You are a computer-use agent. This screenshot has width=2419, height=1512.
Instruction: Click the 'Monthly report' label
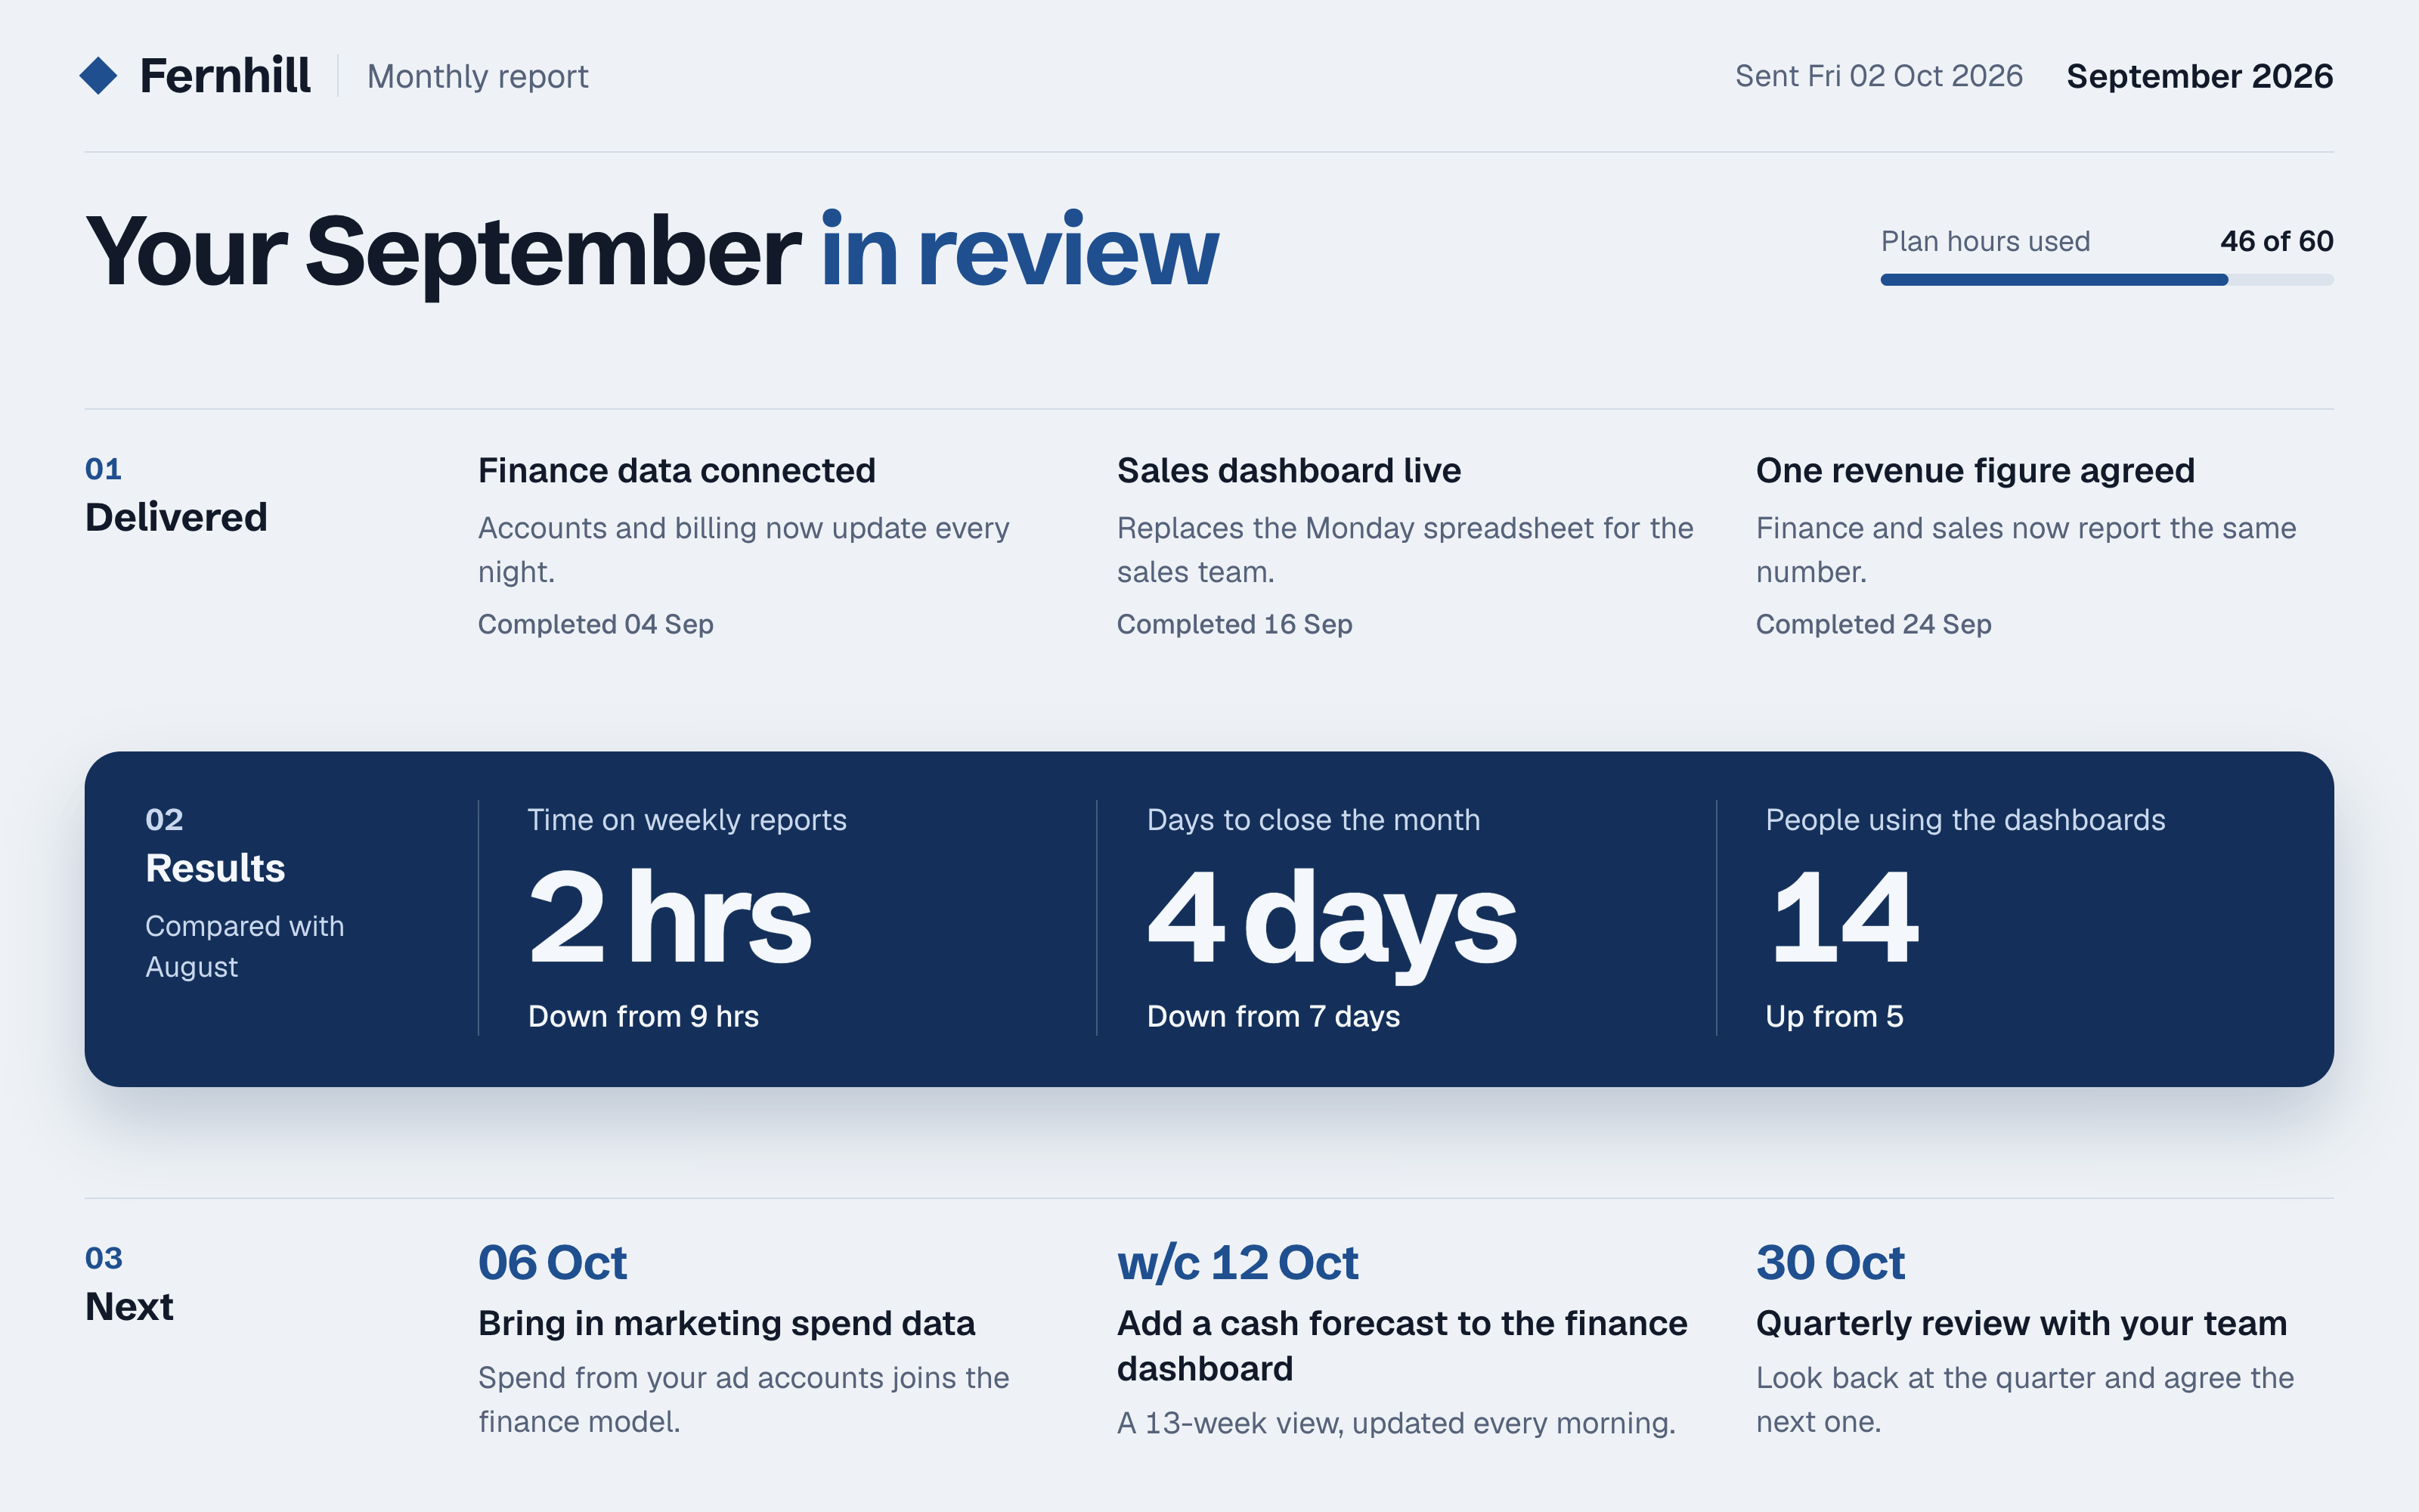click(x=478, y=77)
